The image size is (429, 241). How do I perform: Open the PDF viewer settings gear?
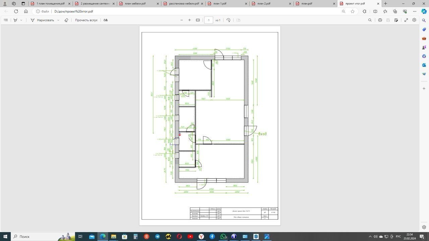414,20
